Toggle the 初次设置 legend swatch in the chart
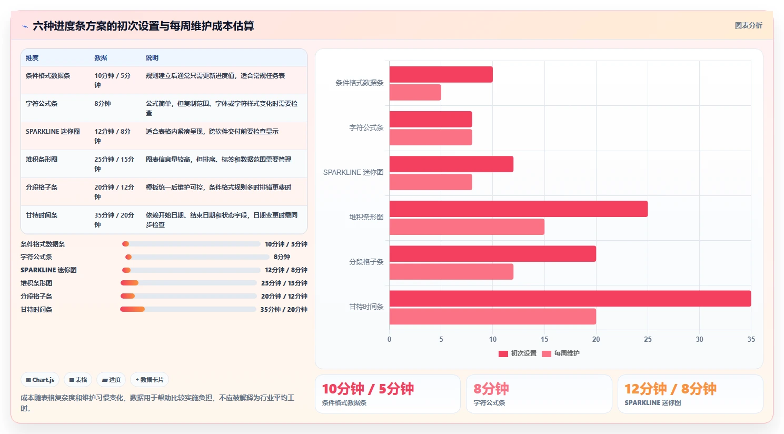This screenshot has width=784, height=434. [x=503, y=353]
